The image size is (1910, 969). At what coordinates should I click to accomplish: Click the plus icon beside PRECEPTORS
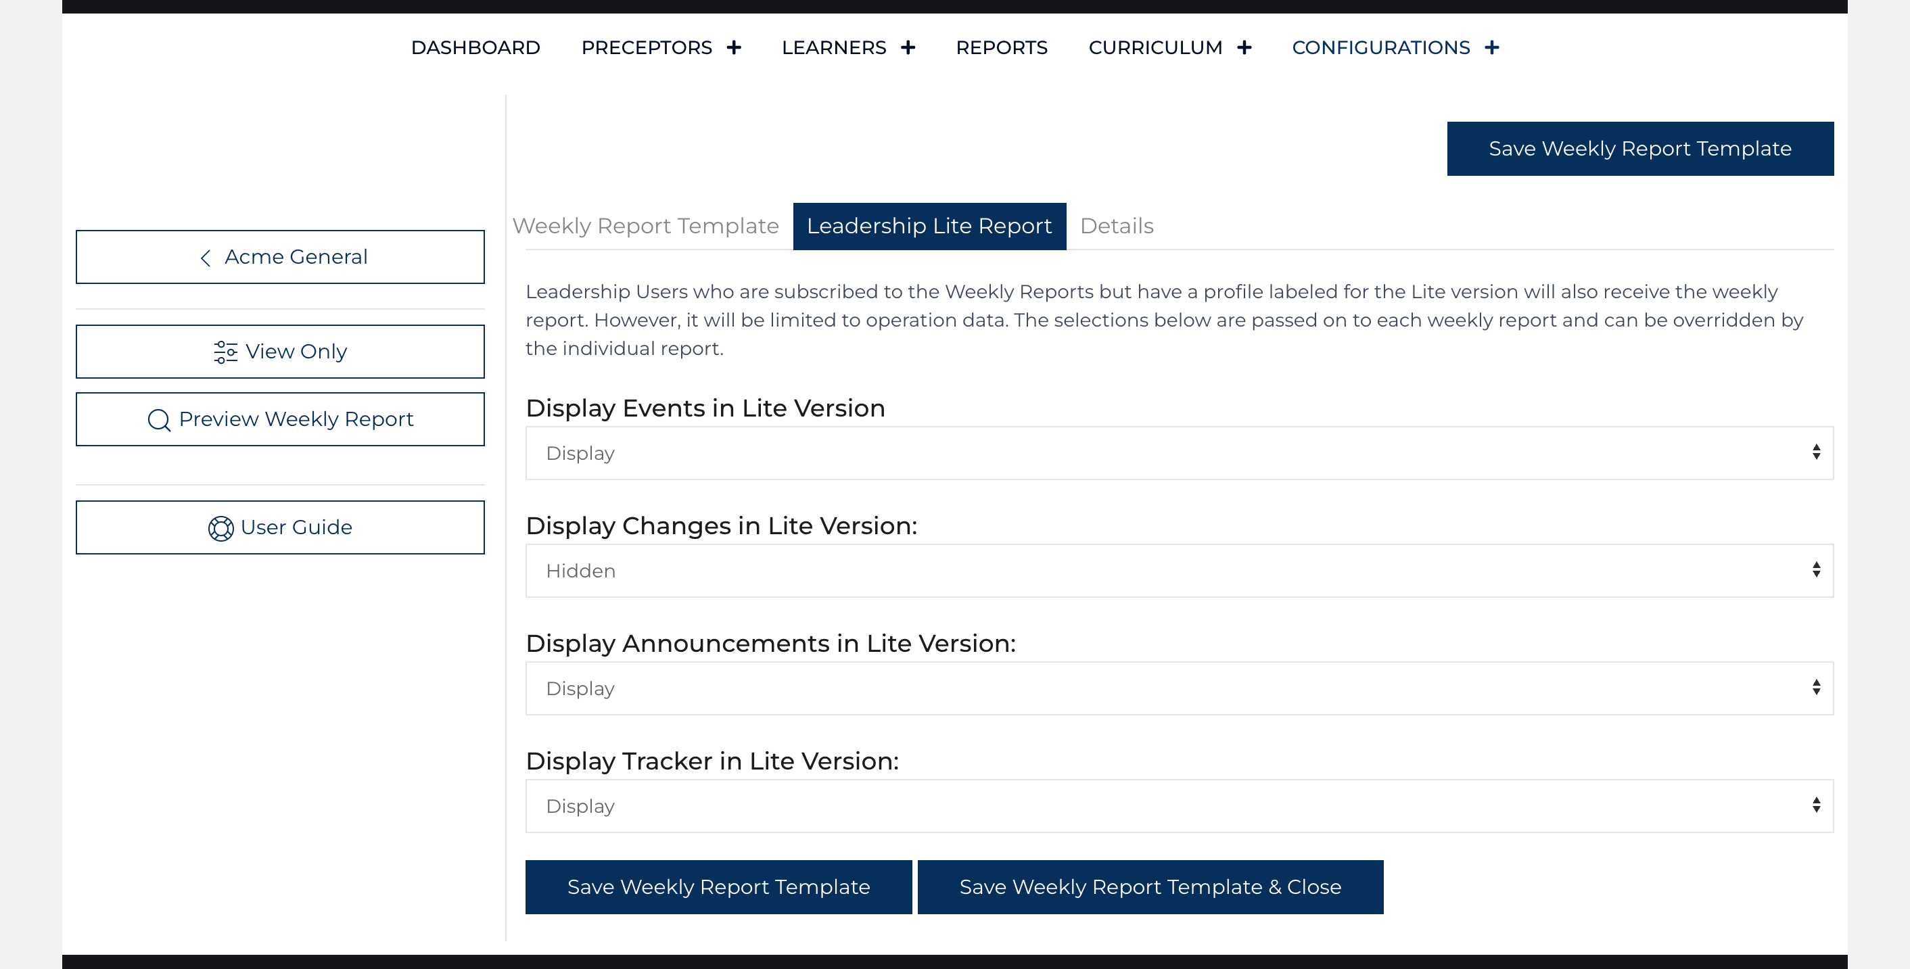tap(733, 47)
